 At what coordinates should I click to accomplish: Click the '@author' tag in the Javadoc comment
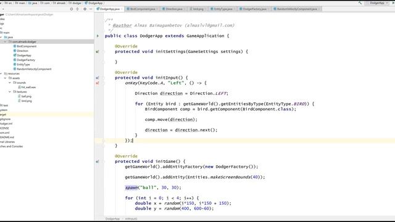[x=122, y=25]
